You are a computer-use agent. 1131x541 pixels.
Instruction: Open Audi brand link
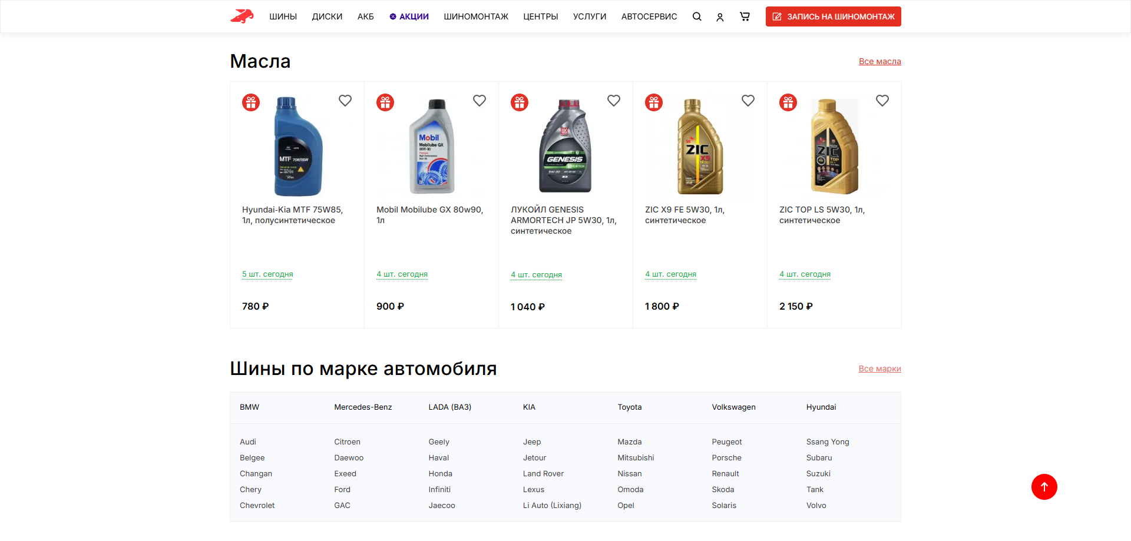coord(247,442)
